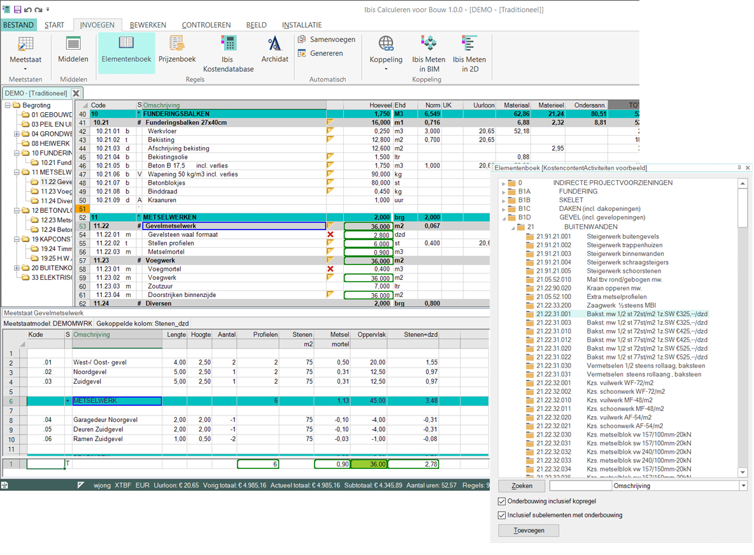Launch Archidat from the ribbon
754x555 pixels.
pos(274,51)
